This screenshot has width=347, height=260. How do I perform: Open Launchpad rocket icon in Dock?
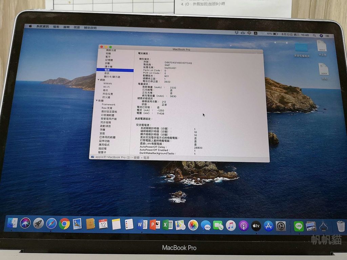tap(38, 223)
